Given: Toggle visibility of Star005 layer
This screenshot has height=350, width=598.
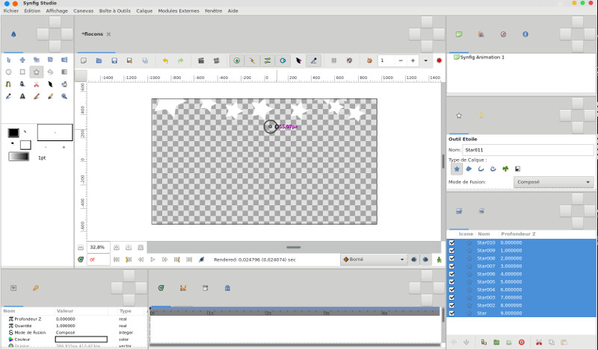Looking at the screenshot, I should click(451, 281).
